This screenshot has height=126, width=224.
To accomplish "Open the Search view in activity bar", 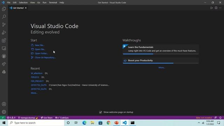I will click(x=4, y=16).
